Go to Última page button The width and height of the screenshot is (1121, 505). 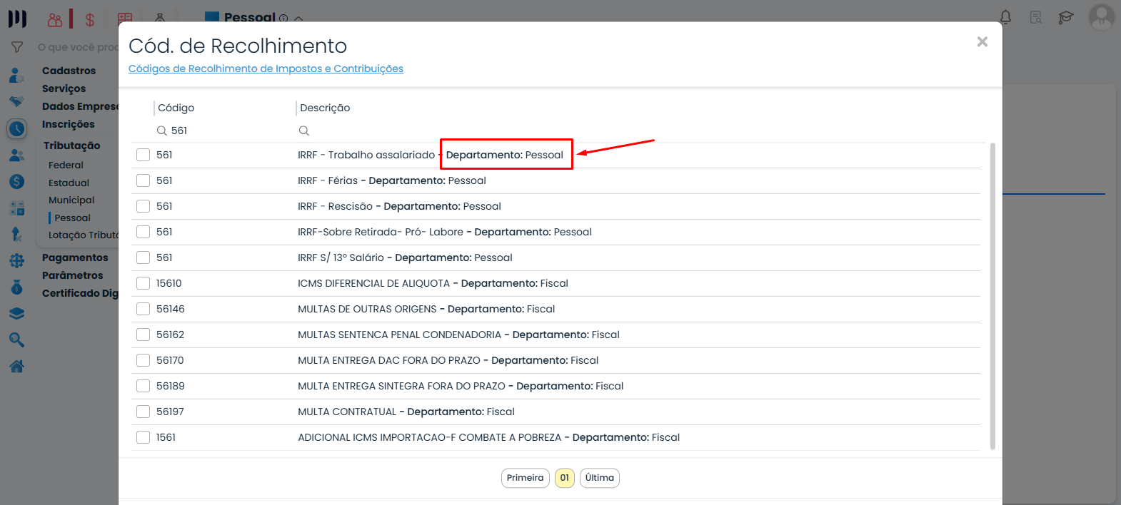(x=600, y=478)
